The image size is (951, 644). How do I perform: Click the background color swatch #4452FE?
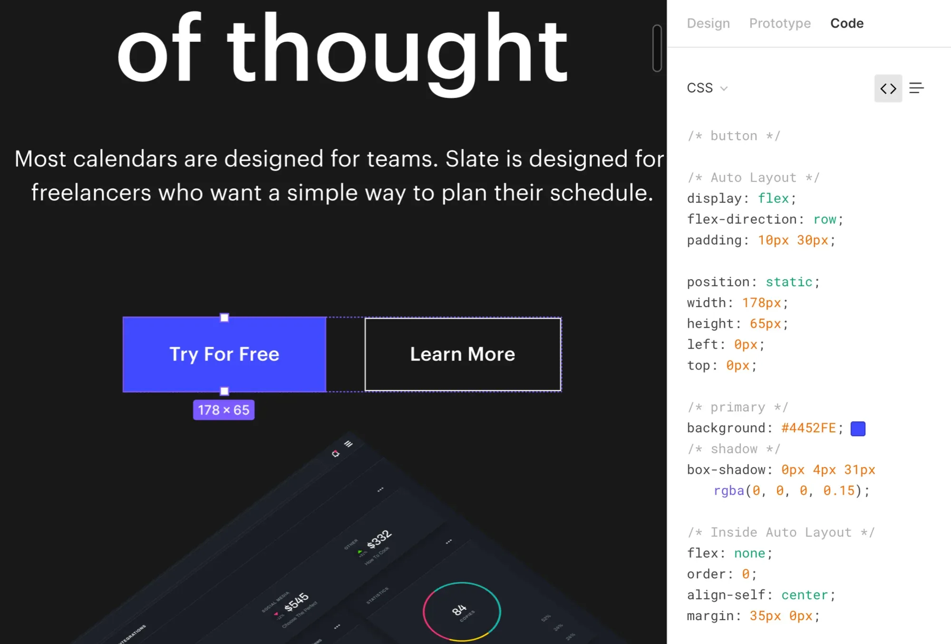[x=858, y=428]
